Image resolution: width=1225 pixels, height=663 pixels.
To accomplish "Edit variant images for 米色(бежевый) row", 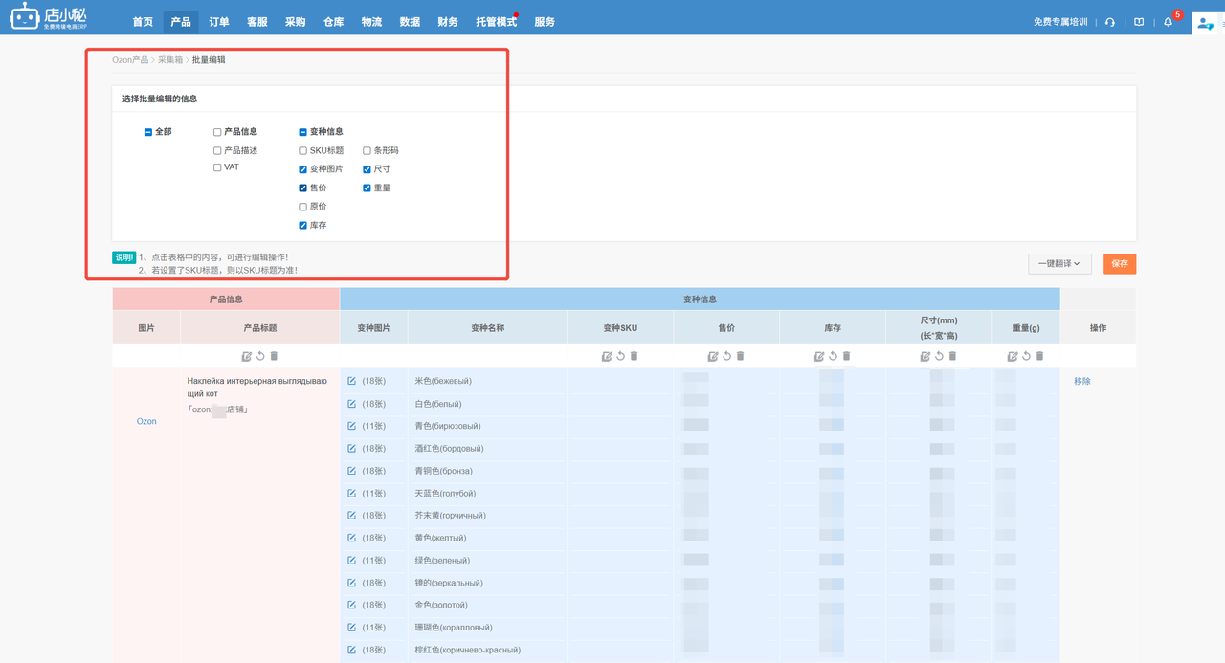I will [x=352, y=381].
